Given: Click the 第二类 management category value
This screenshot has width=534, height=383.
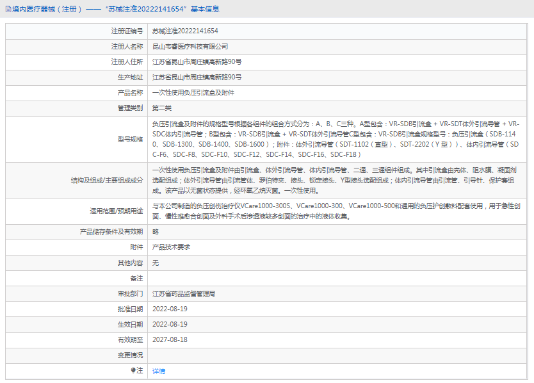Looking at the screenshot, I should [x=162, y=108].
